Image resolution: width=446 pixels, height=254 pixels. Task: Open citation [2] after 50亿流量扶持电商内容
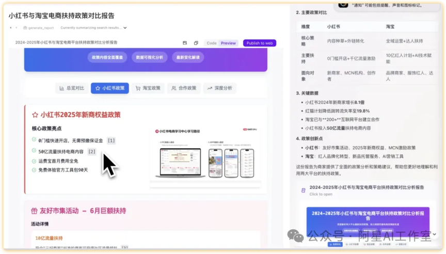pos(91,152)
